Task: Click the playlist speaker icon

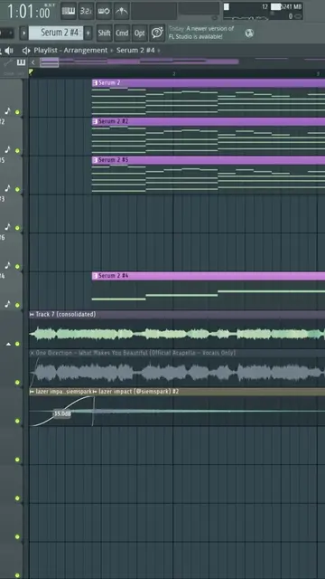Action: pyautogui.click(x=26, y=51)
